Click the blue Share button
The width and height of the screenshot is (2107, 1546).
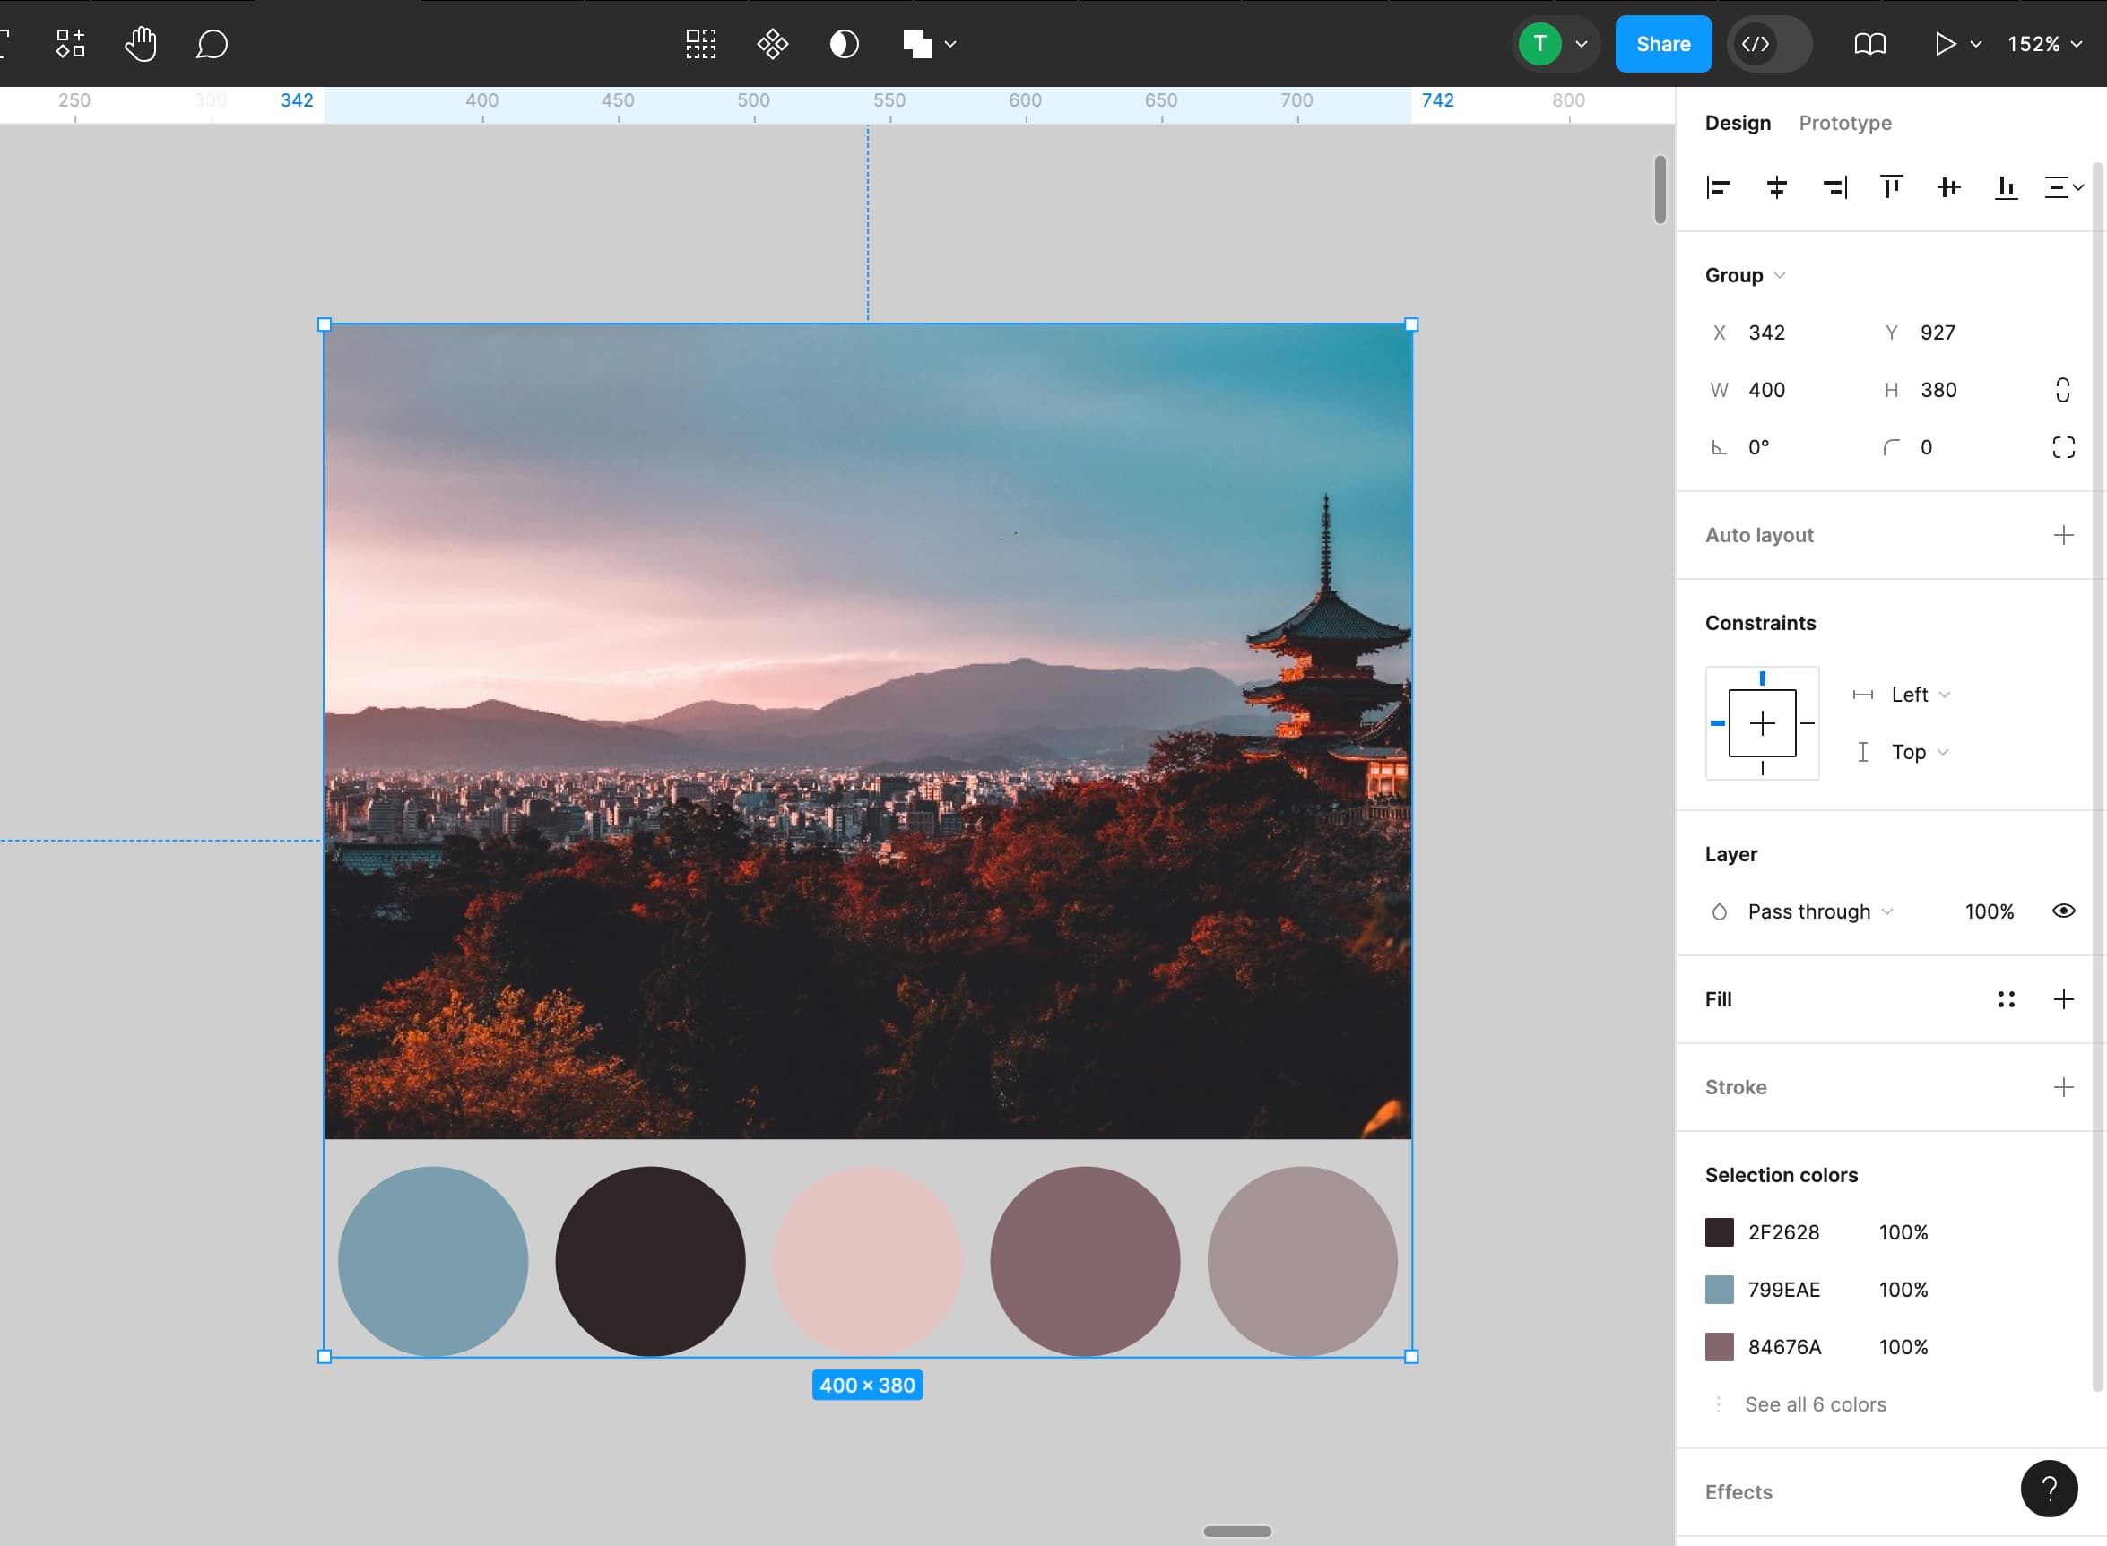click(1663, 44)
